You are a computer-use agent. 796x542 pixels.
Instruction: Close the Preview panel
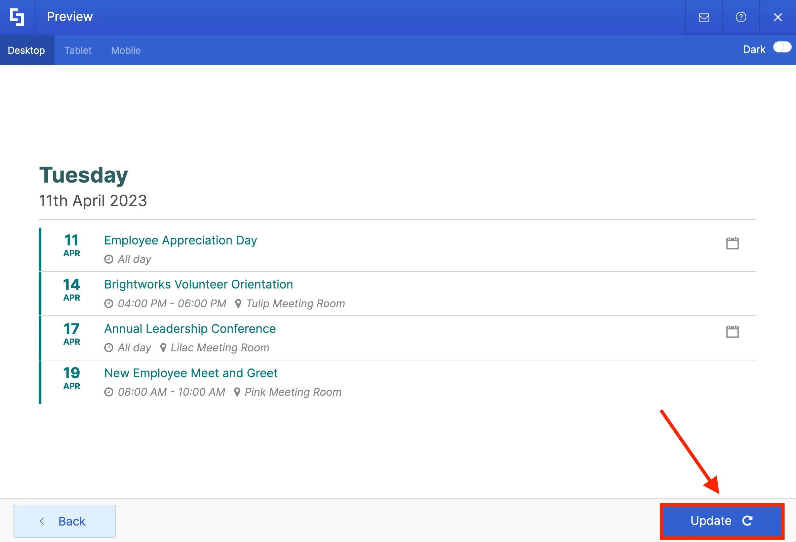pyautogui.click(x=778, y=17)
